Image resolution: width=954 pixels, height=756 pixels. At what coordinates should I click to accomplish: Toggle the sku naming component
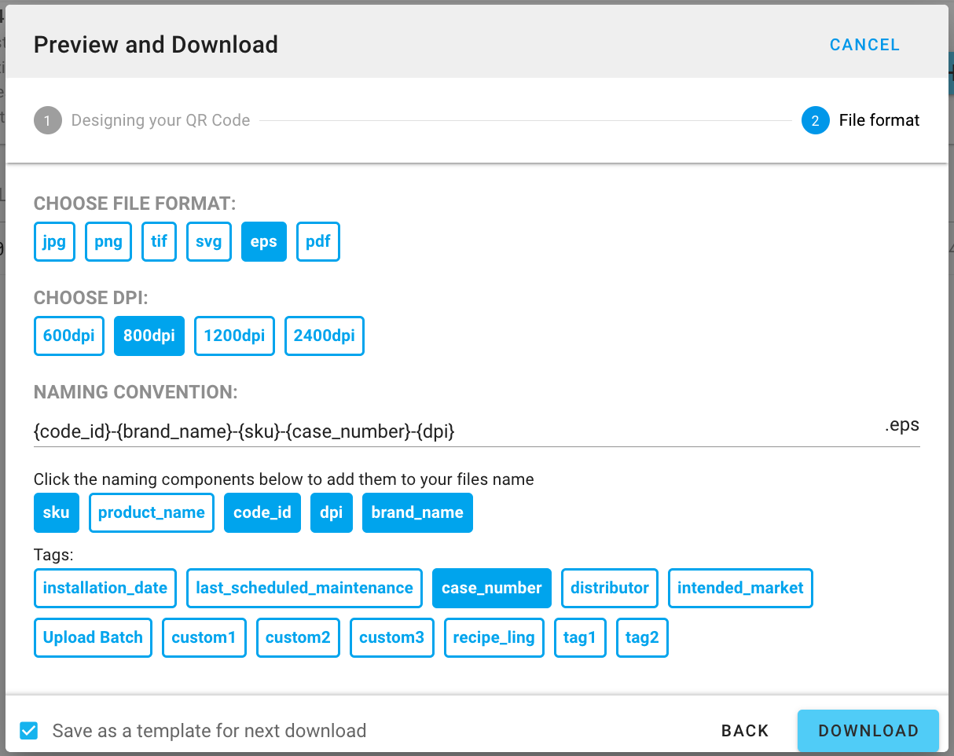[57, 512]
